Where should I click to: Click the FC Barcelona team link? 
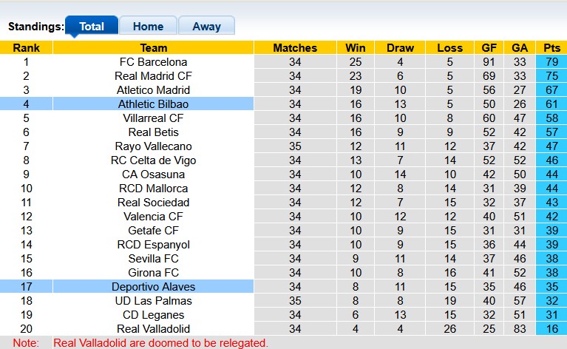[x=153, y=62]
